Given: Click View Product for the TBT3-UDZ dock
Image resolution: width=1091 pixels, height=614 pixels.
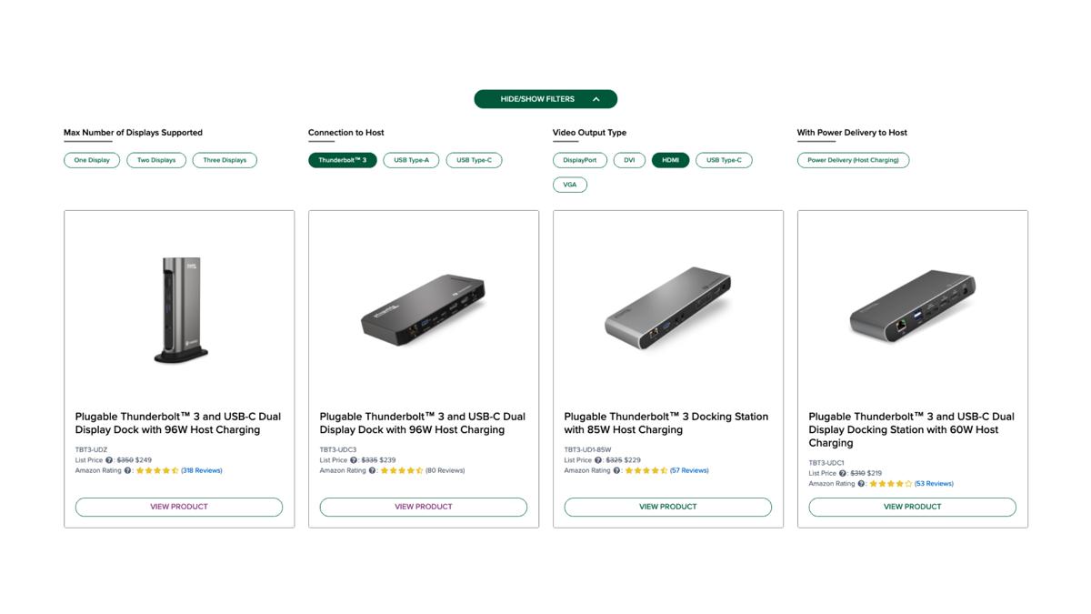Looking at the screenshot, I should click(179, 507).
